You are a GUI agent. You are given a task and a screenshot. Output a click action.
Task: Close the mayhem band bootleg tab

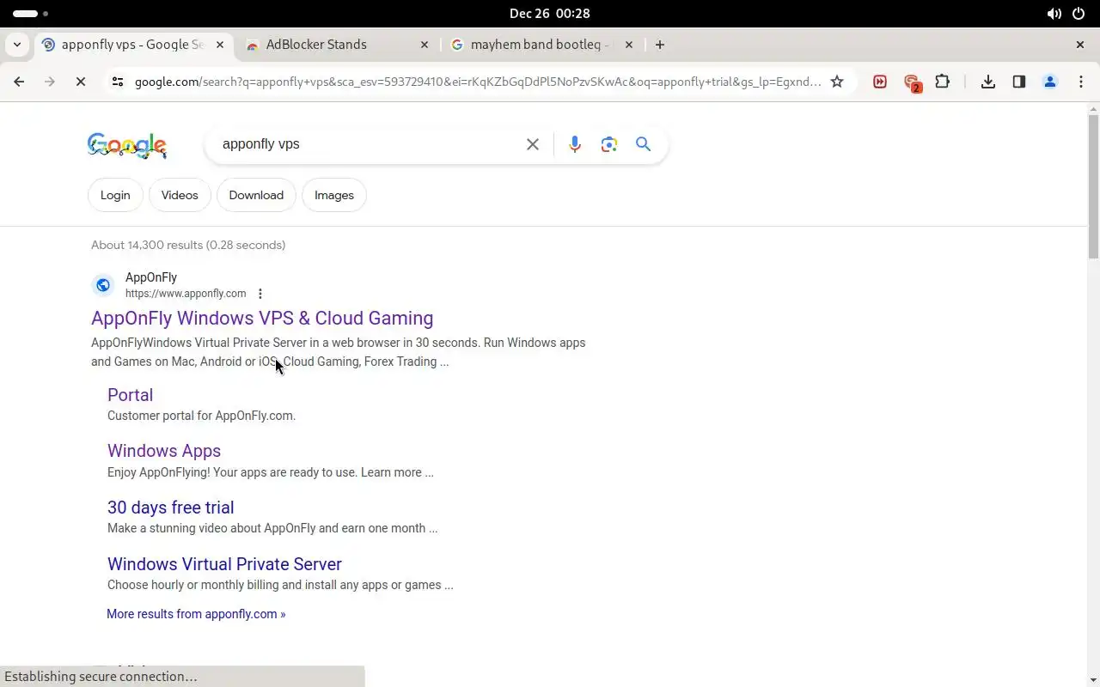(628, 45)
